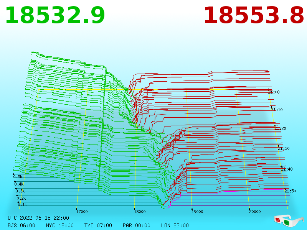Click the TYO 07:00 time label

coord(98,225)
